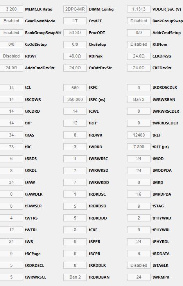This screenshot has width=183, height=286.
Task: Select the tRC 73 value box
Action: point(11,147)
